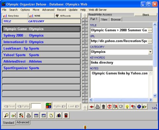
Task: Click the vertical scrollbar down arrow in record panel
Action: point(155,95)
